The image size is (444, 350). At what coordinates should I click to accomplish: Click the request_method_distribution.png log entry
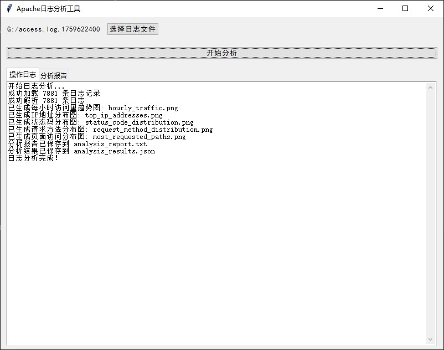click(x=152, y=130)
